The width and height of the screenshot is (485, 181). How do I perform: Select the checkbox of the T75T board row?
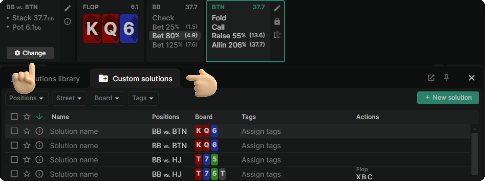[14, 174]
